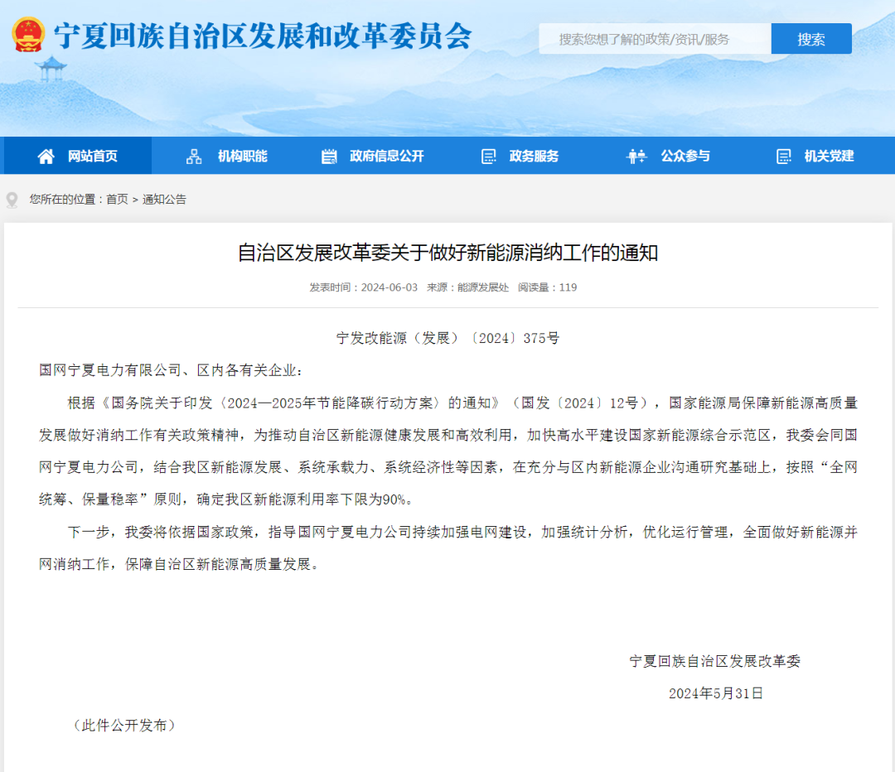Click the publish date 2024-06-03
The image size is (895, 772).
tap(389, 287)
